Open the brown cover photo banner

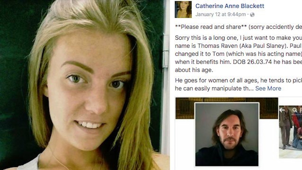[227, 108]
